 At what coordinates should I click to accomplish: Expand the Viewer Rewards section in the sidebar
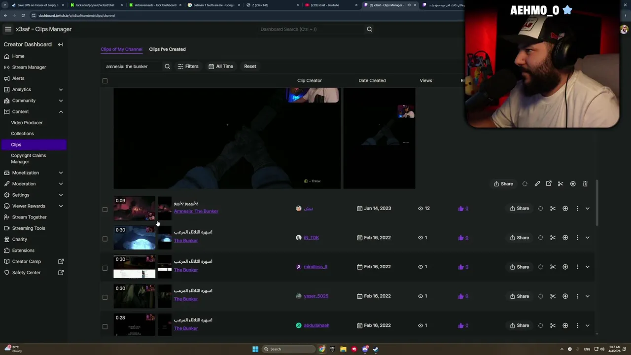point(61,206)
